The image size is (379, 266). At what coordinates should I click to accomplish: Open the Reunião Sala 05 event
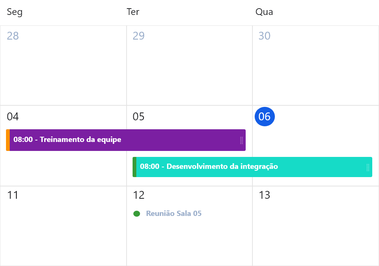click(174, 214)
